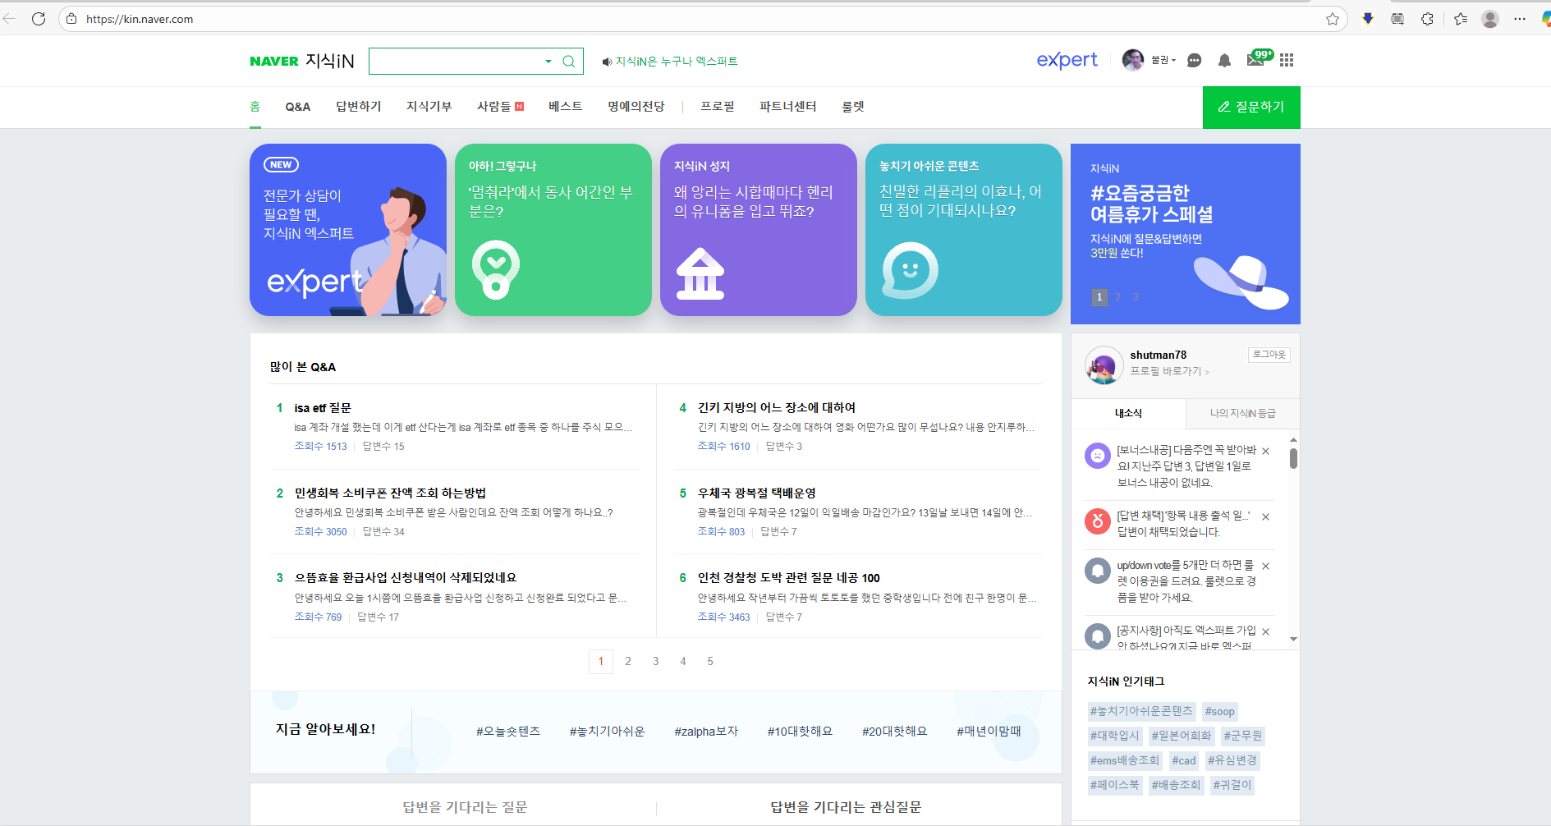Open question '으뜸효율 환급사업 신청내역이 삭제되었네요'
Screen dimensions: 1551x826
click(x=406, y=578)
